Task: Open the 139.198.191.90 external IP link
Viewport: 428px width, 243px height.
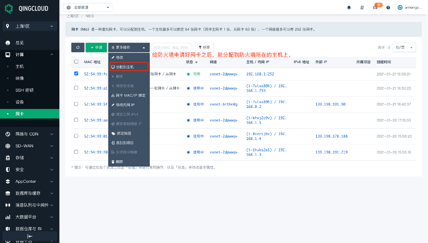Action: coord(330,104)
